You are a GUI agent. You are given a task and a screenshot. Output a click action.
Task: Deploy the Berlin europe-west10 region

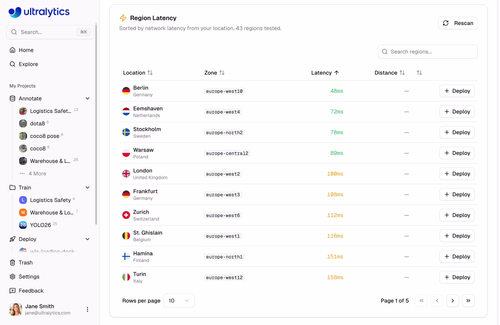[x=457, y=91]
